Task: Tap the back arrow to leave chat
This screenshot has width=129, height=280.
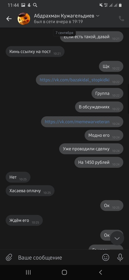Action: [x=9, y=19]
